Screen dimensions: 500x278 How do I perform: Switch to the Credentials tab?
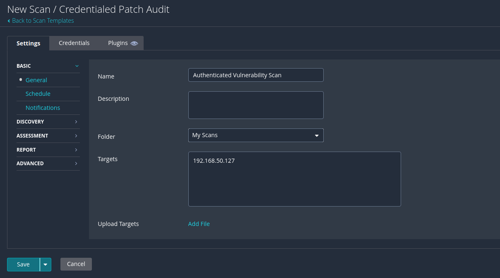pos(74,43)
